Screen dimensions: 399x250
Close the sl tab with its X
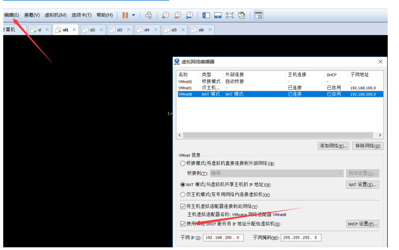(47, 30)
